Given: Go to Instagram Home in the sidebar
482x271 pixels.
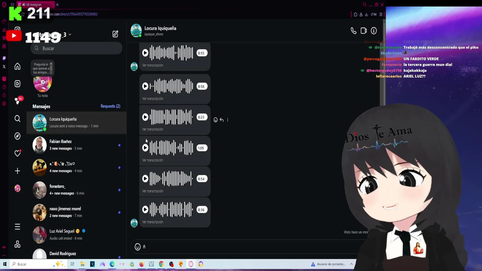Looking at the screenshot, I should point(17,67).
